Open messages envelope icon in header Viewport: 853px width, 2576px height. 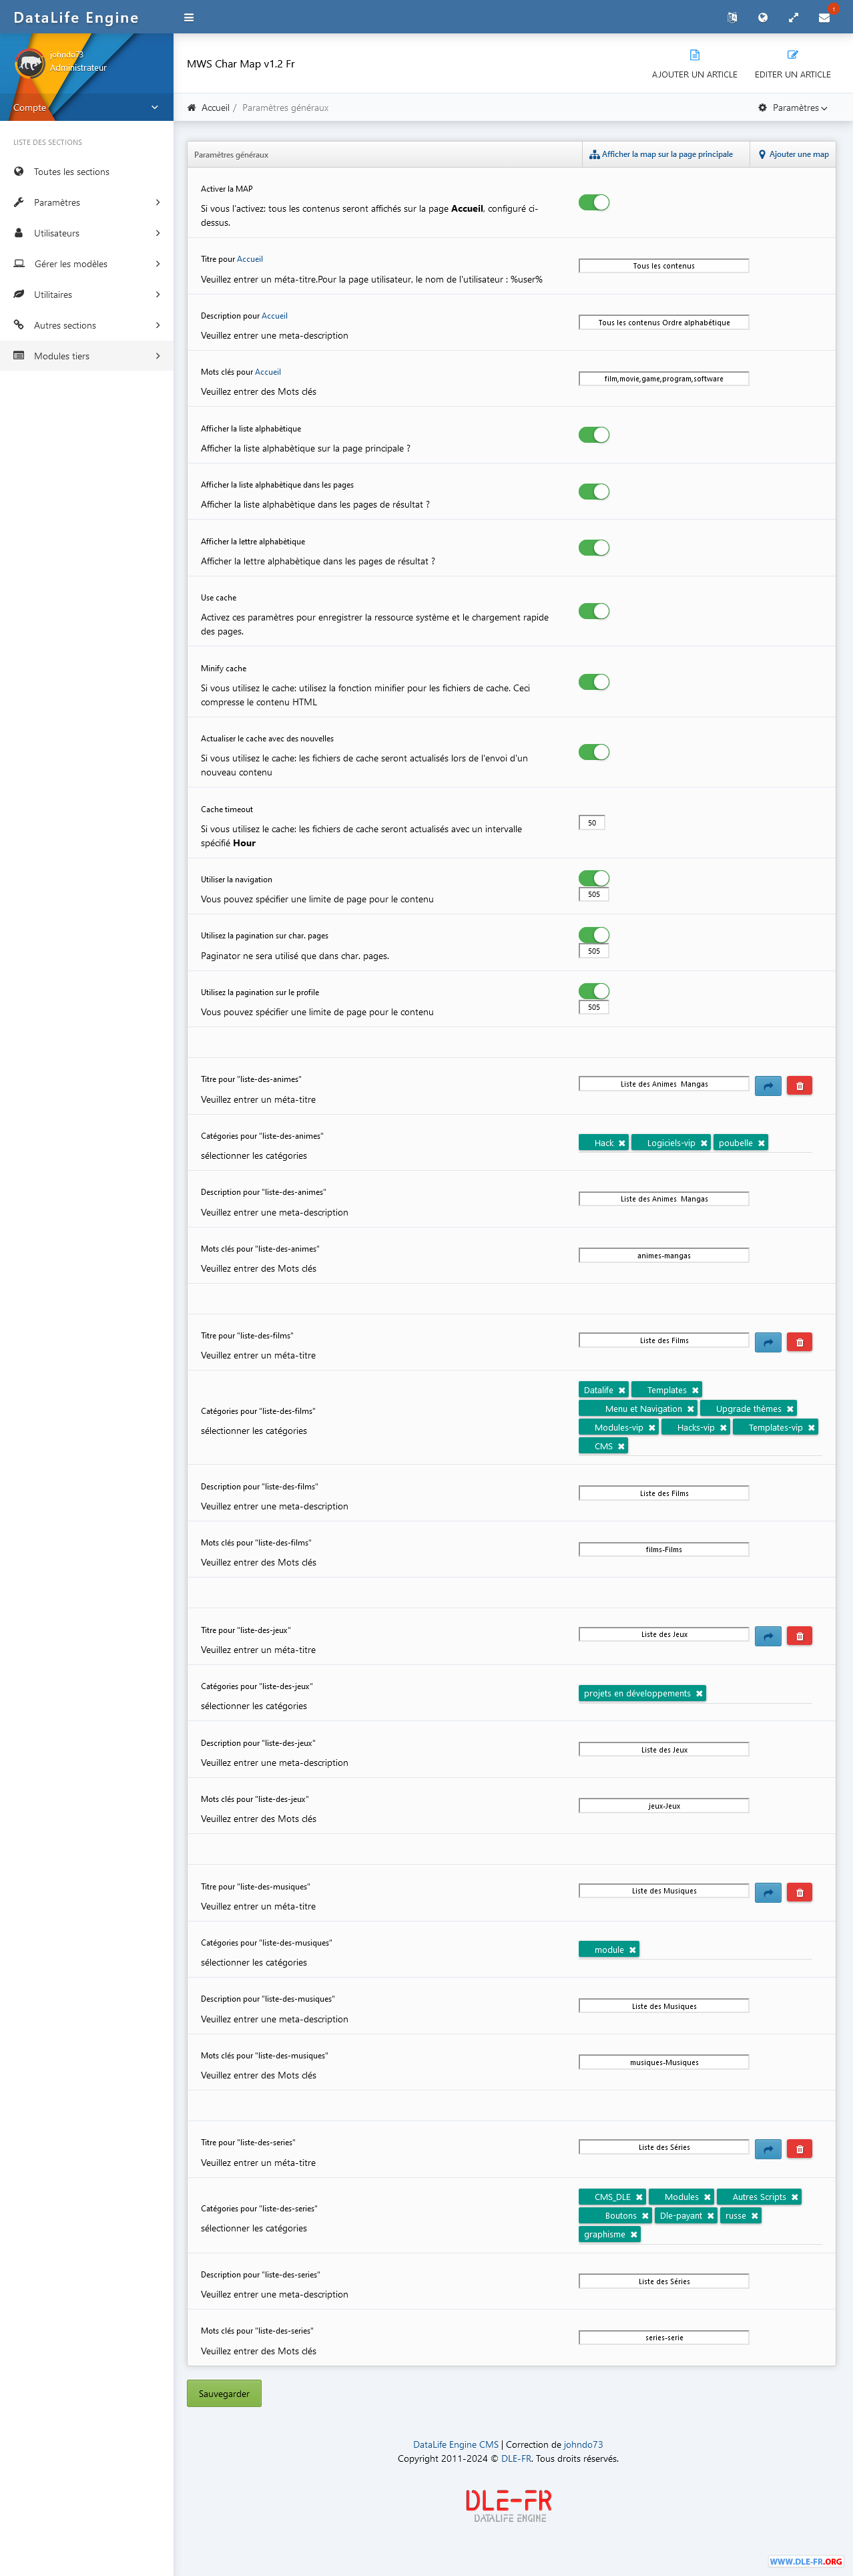point(824,17)
